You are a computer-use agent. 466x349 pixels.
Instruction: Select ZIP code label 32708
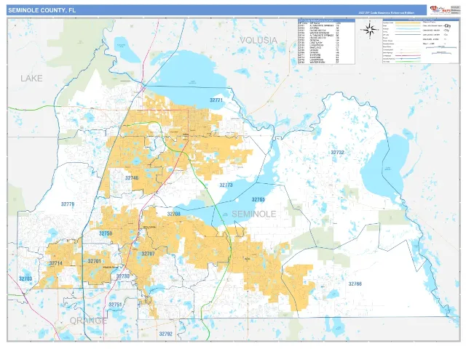pyautogui.click(x=174, y=214)
